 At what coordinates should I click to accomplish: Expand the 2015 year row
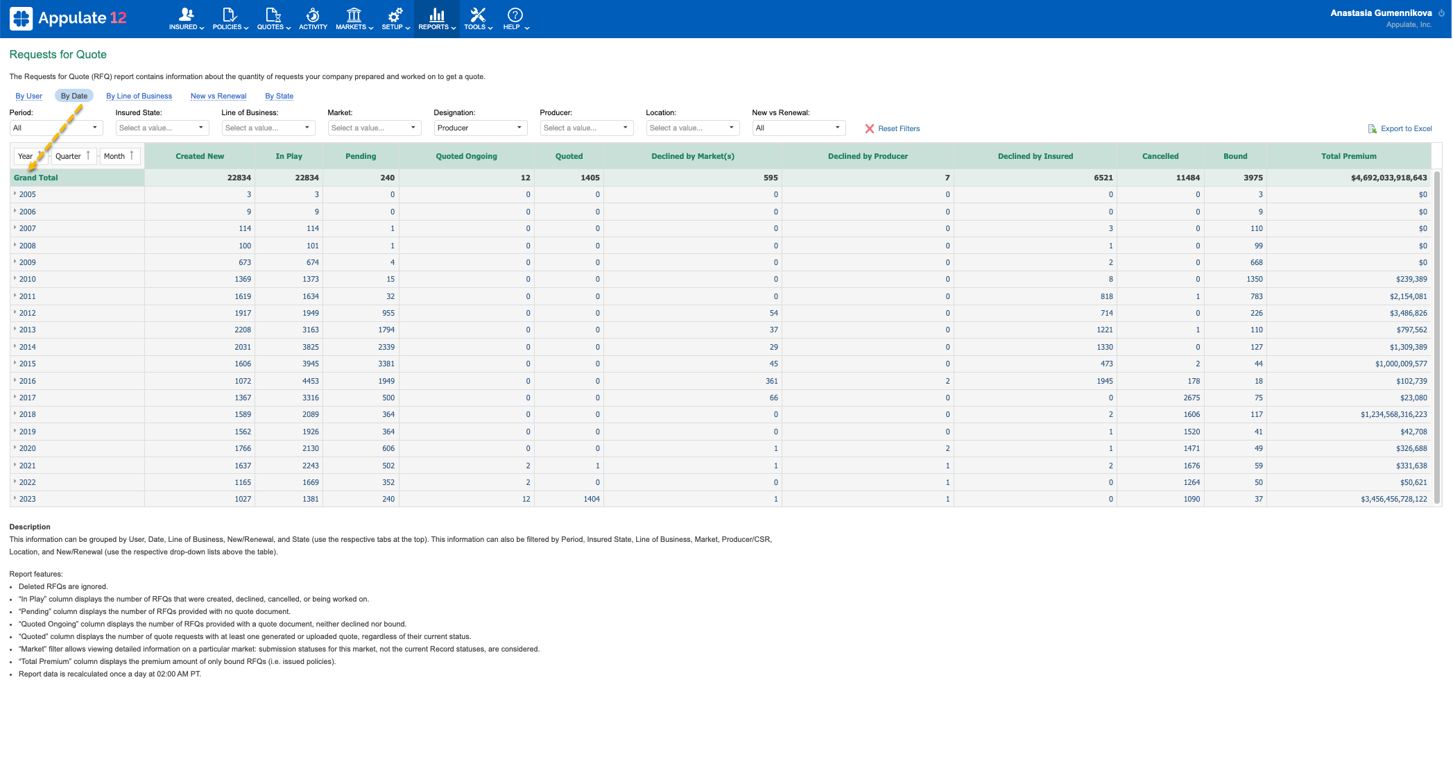16,364
